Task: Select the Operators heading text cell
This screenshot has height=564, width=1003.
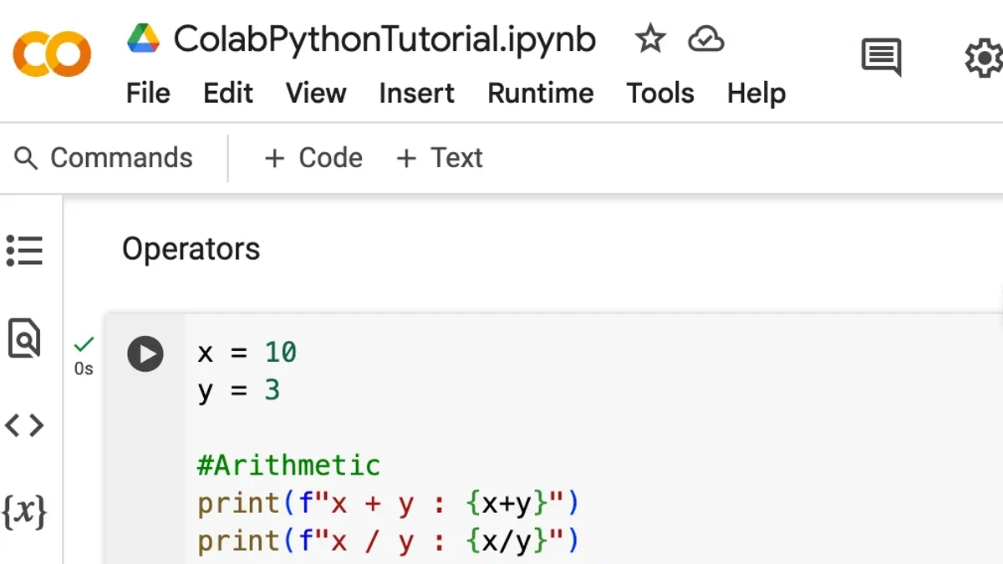Action: point(191,249)
